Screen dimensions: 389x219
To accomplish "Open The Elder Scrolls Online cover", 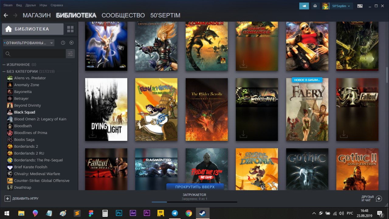I will 207,109.
